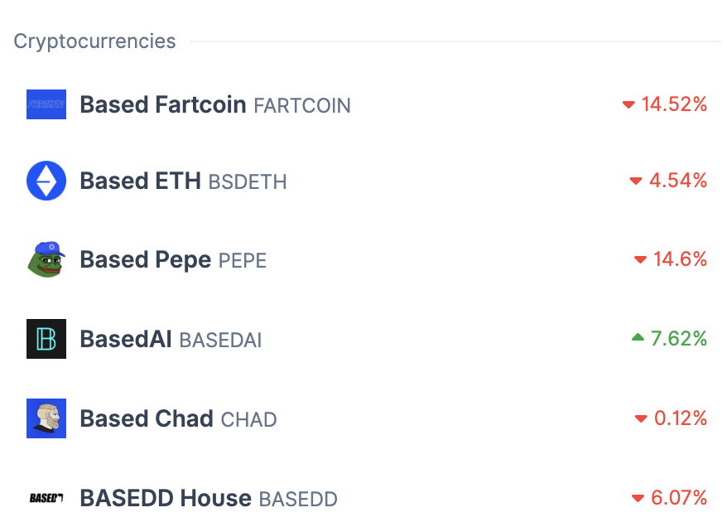Open the Based Chad avatar icon
The width and height of the screenshot is (727, 522).
pos(46,418)
